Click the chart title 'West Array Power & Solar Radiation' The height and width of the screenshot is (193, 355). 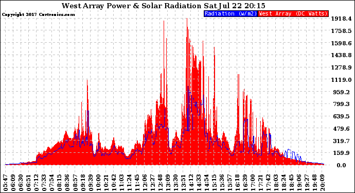point(131,6)
